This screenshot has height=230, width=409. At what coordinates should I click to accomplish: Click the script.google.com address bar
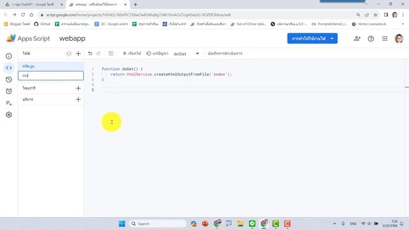click(x=138, y=15)
